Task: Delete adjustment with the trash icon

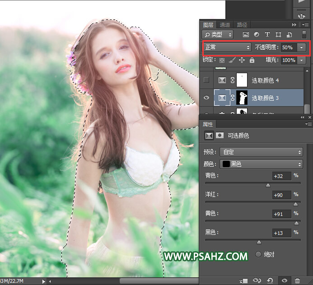Action: pos(297,280)
